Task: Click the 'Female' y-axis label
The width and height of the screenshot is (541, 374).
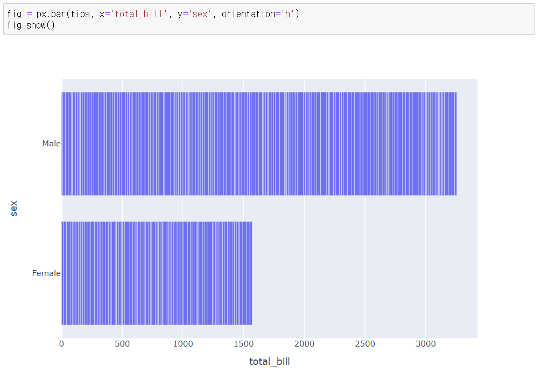Action: (46, 273)
